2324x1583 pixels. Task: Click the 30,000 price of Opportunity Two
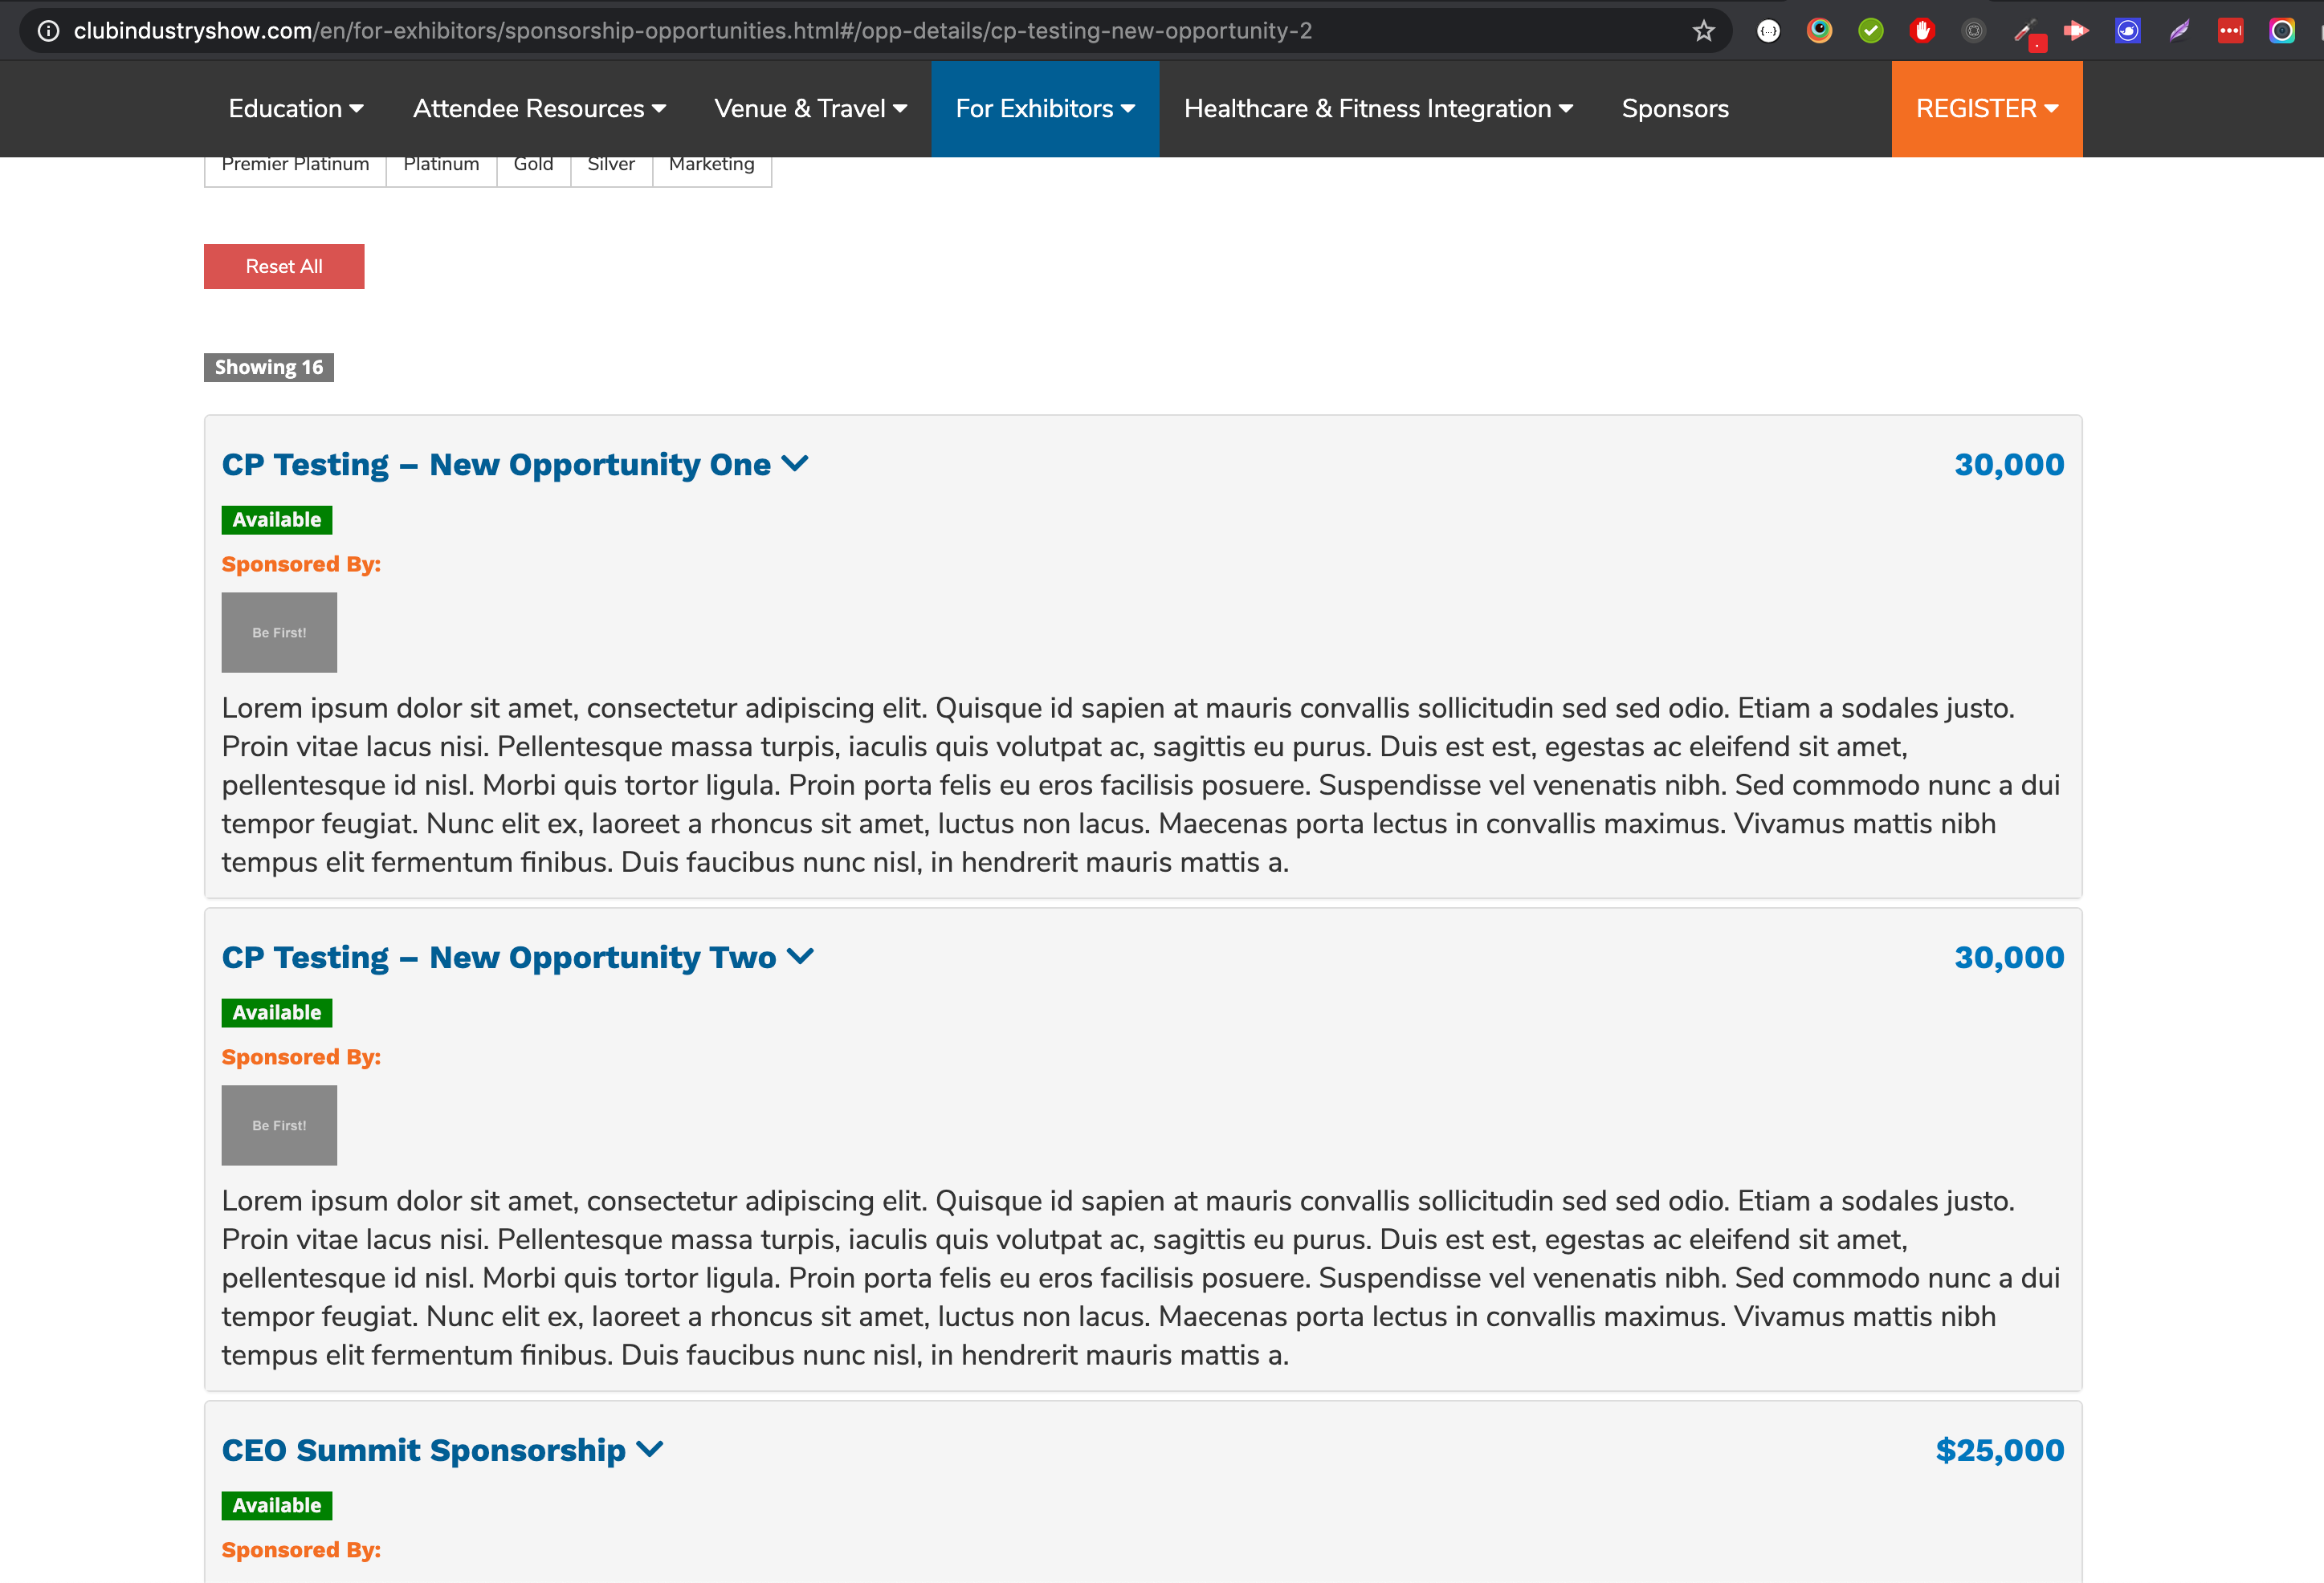[2009, 958]
